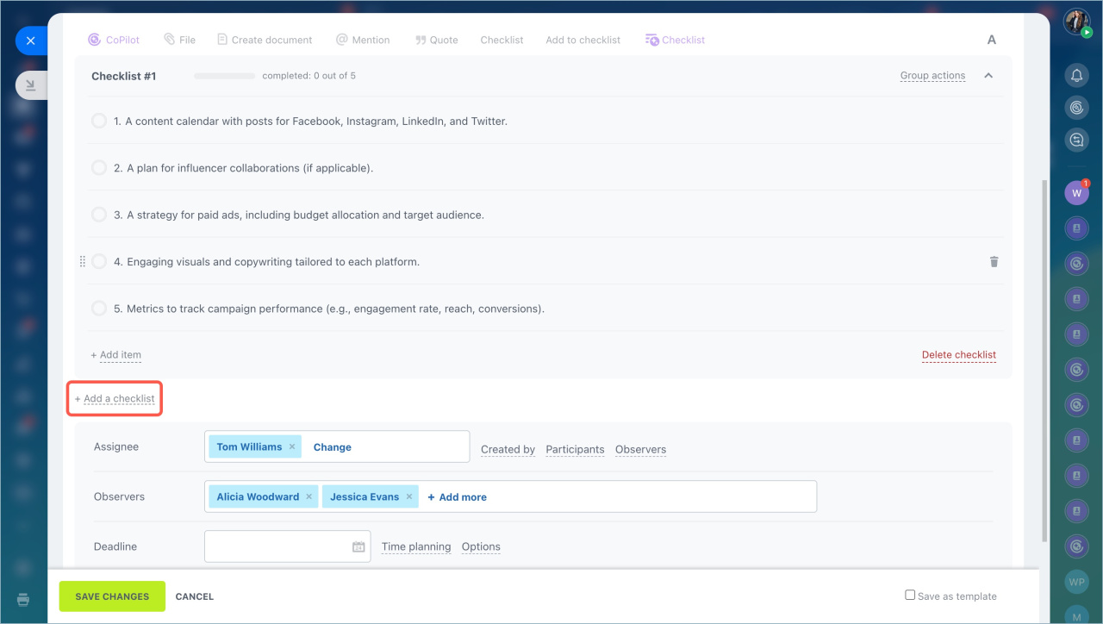
Task: Expand Time planning options
Action: [x=416, y=546]
